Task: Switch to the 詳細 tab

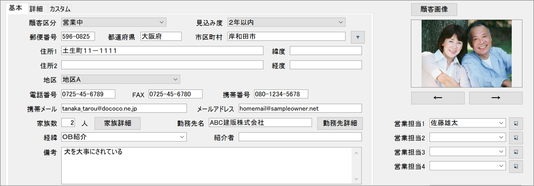Action: [x=36, y=9]
